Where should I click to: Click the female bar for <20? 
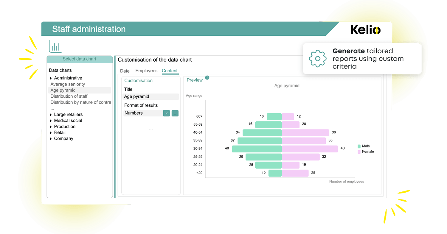[x=295, y=173]
